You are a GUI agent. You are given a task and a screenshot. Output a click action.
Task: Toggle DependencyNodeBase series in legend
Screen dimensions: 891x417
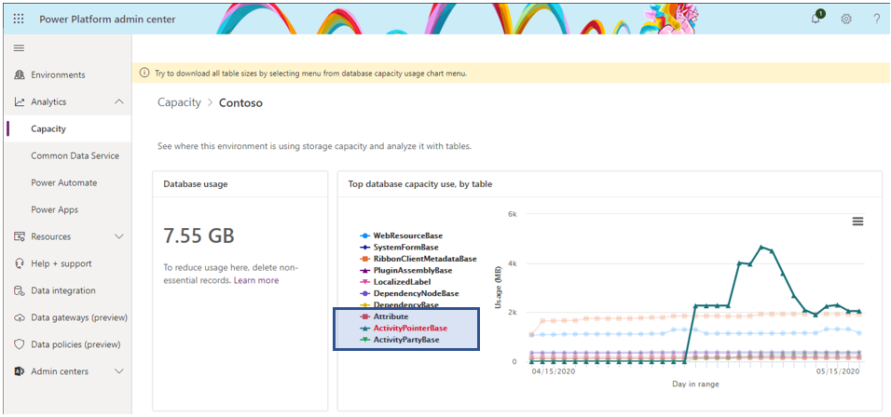point(409,293)
